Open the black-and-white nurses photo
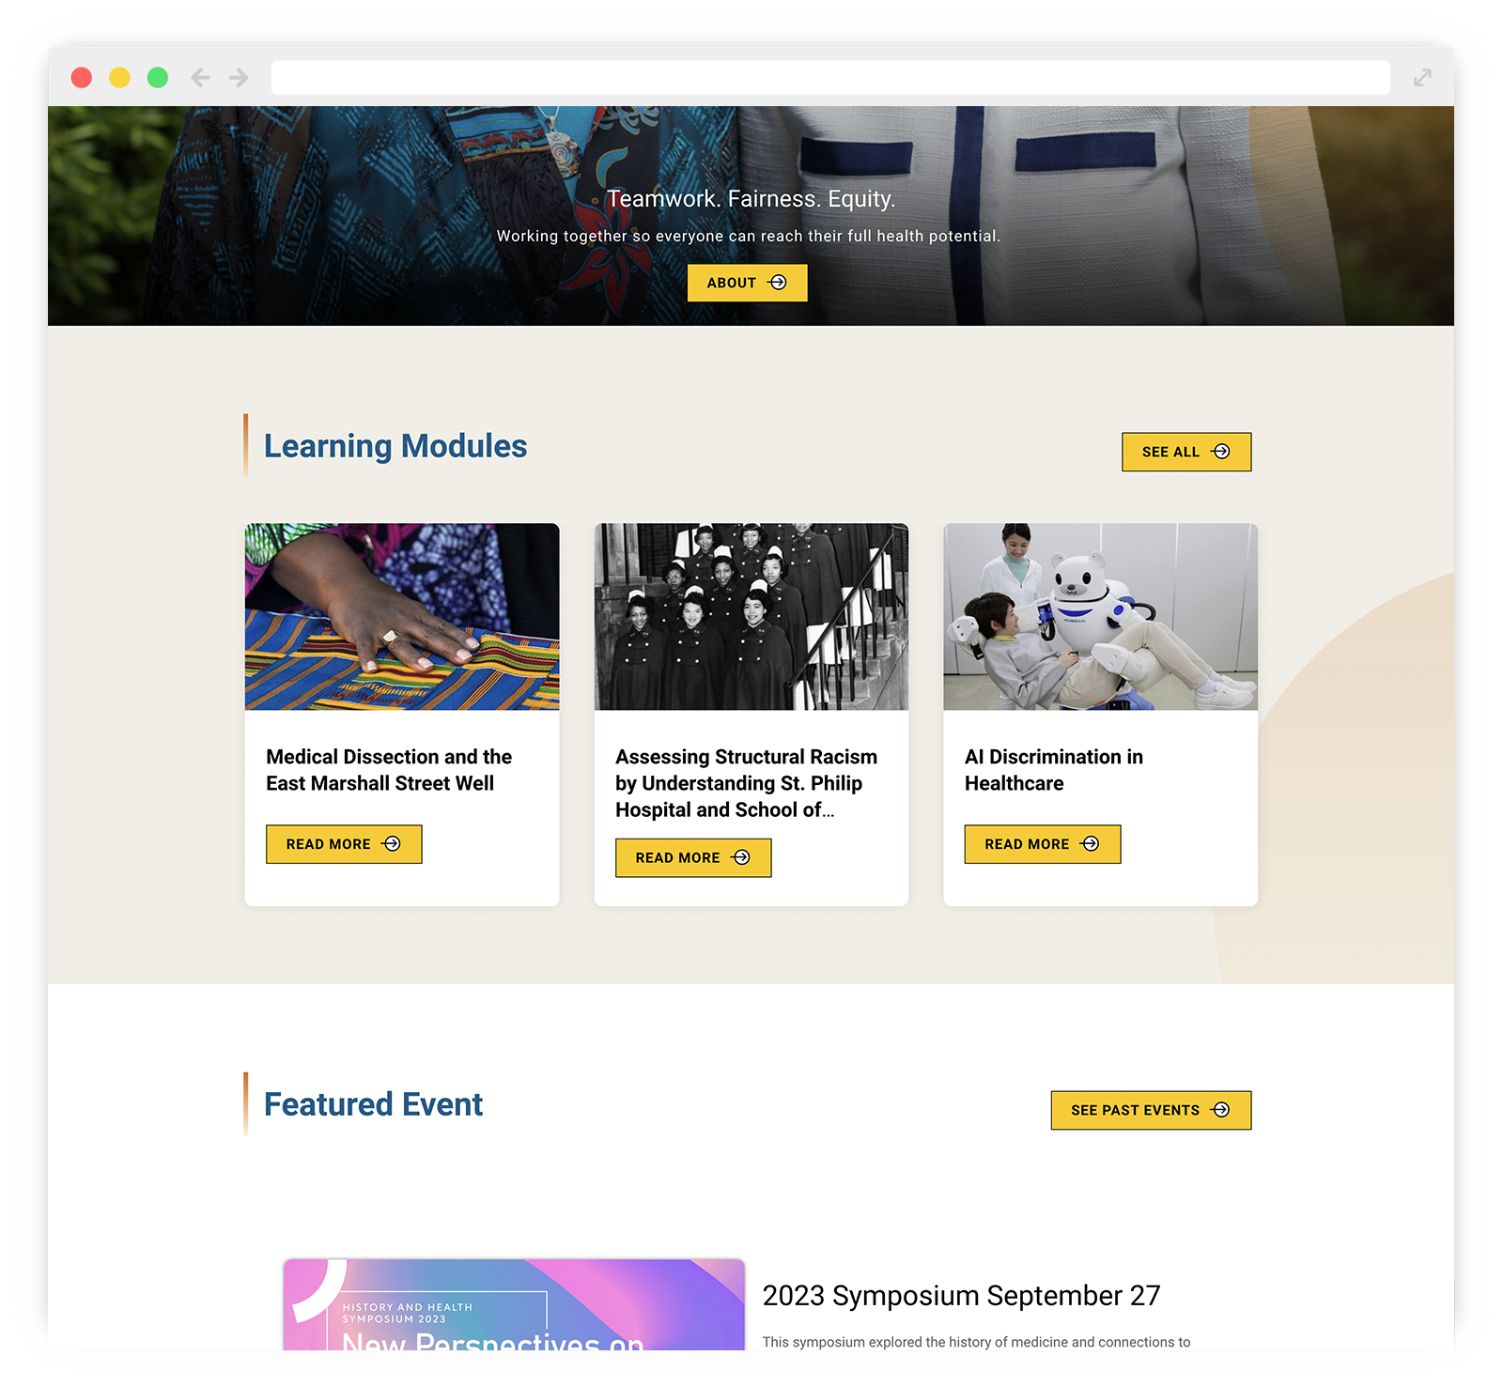1503x1386 pixels. [751, 617]
